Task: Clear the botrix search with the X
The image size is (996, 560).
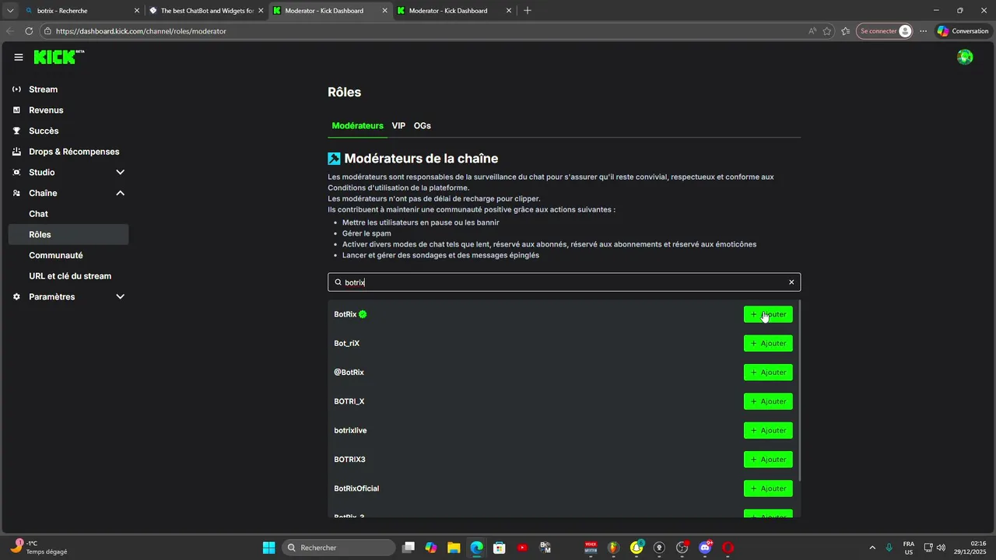Action: pyautogui.click(x=791, y=282)
